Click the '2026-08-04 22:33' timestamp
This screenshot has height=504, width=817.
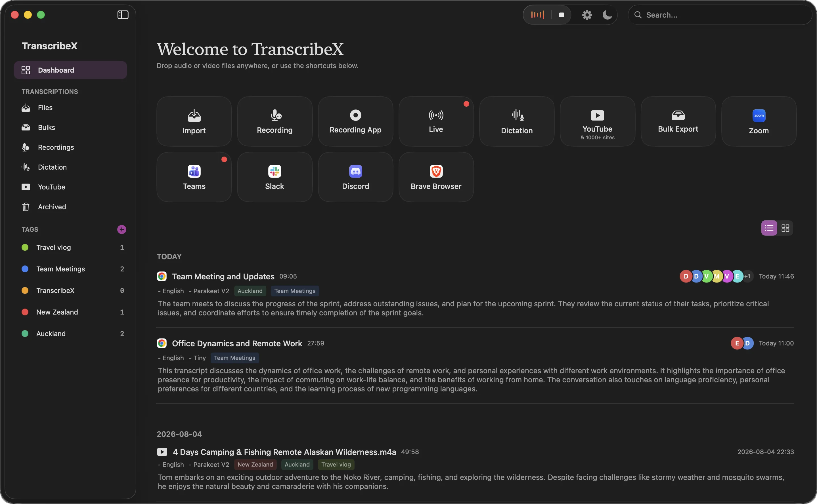click(x=766, y=452)
